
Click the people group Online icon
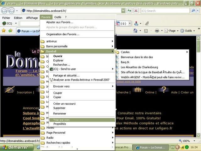click(x=138, y=90)
